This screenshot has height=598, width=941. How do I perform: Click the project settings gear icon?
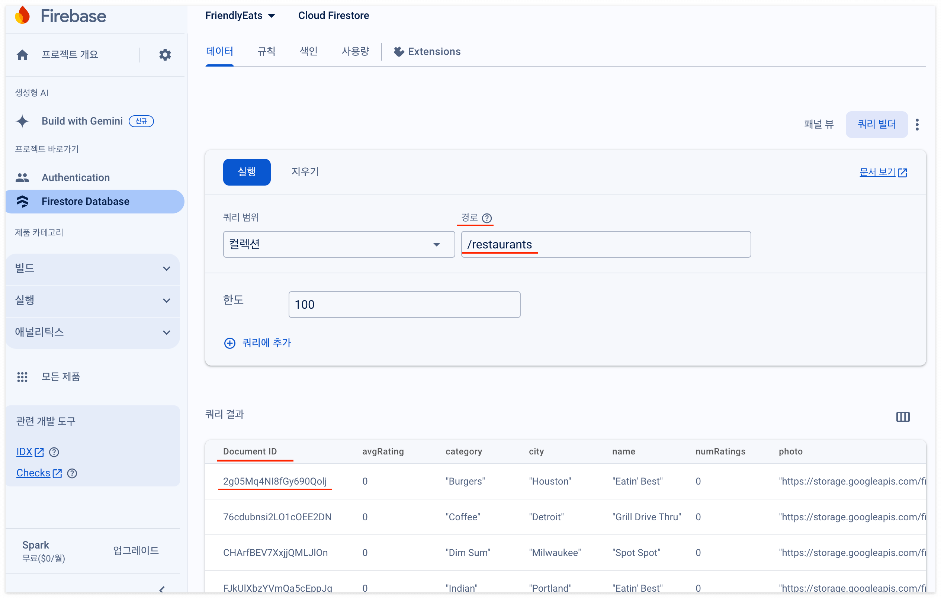tap(165, 54)
